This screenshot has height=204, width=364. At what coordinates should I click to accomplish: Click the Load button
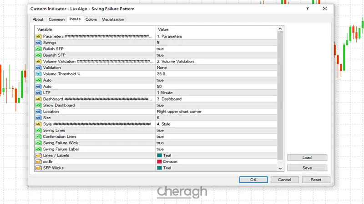[307, 158]
